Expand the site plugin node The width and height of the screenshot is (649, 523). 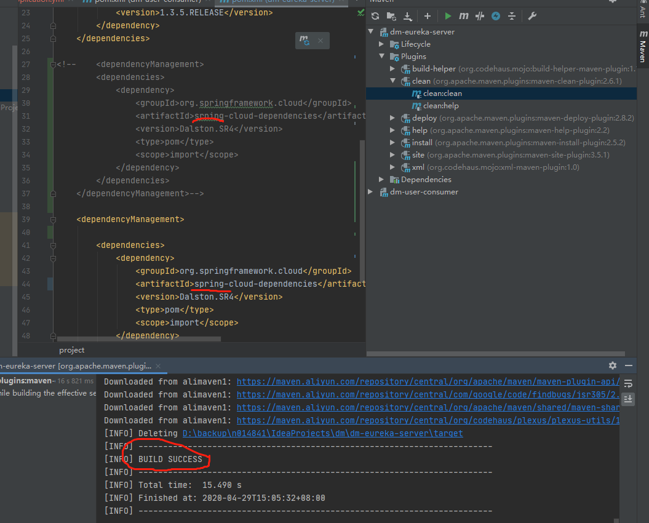[392, 154]
